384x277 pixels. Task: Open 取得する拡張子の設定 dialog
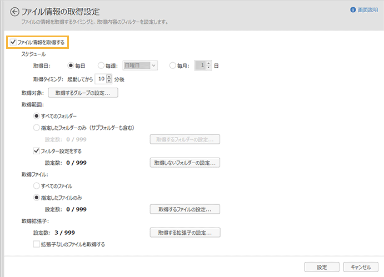[185, 233]
